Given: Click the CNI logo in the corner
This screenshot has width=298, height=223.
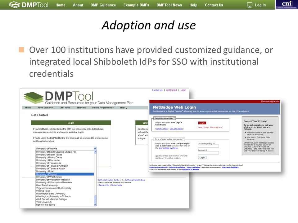Looking at the screenshot, I should click(287, 5).
